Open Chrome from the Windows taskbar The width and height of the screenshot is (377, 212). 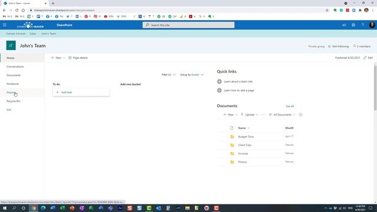(x=34, y=208)
